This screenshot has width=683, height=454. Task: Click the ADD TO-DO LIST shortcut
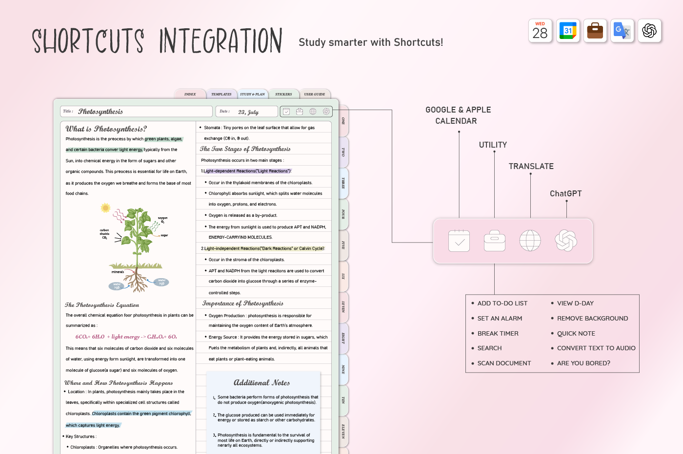pyautogui.click(x=502, y=303)
